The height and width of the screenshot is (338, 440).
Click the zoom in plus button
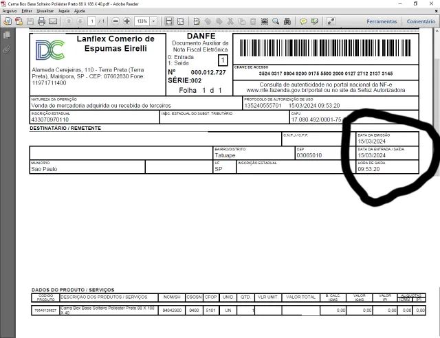(x=127, y=22)
